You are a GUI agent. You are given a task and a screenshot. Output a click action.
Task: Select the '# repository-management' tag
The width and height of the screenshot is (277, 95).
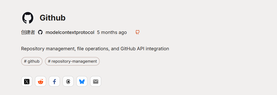tap(72, 61)
